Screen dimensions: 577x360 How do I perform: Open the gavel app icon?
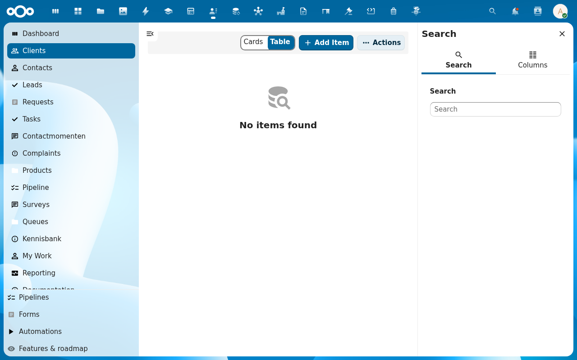[348, 11]
